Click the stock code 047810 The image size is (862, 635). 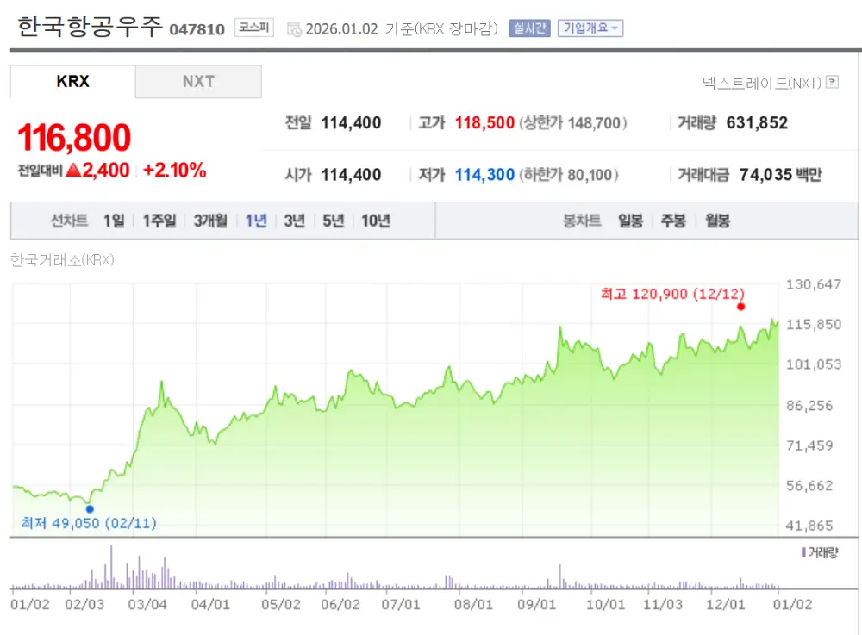tap(197, 29)
